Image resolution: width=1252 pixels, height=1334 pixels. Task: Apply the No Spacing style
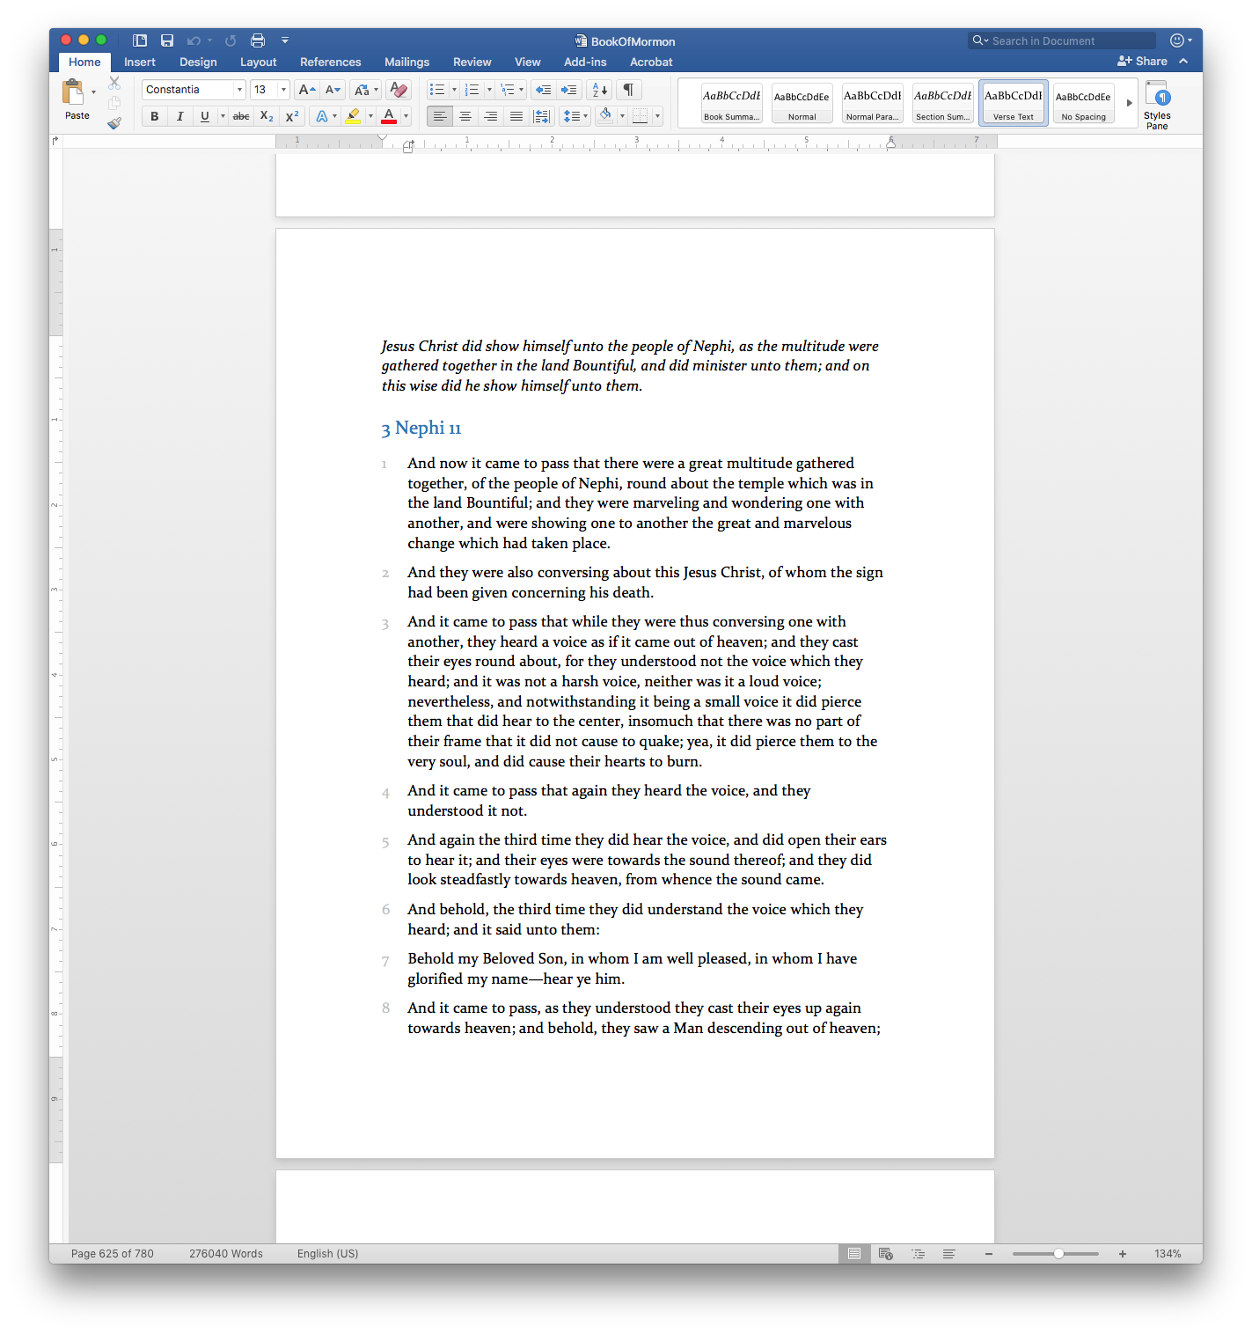click(x=1084, y=104)
